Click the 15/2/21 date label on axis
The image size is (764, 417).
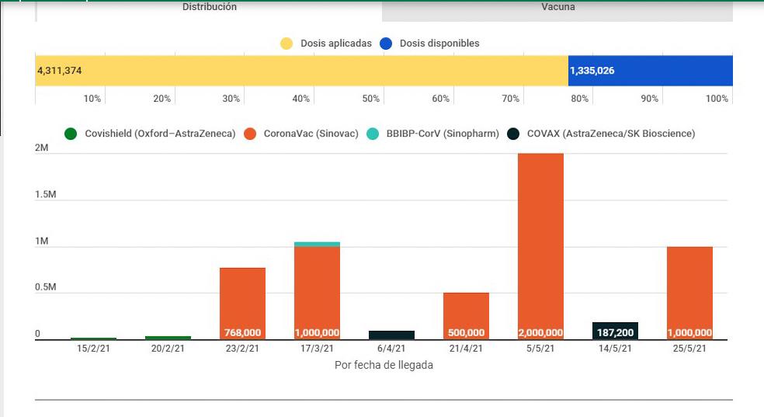pyautogui.click(x=93, y=349)
